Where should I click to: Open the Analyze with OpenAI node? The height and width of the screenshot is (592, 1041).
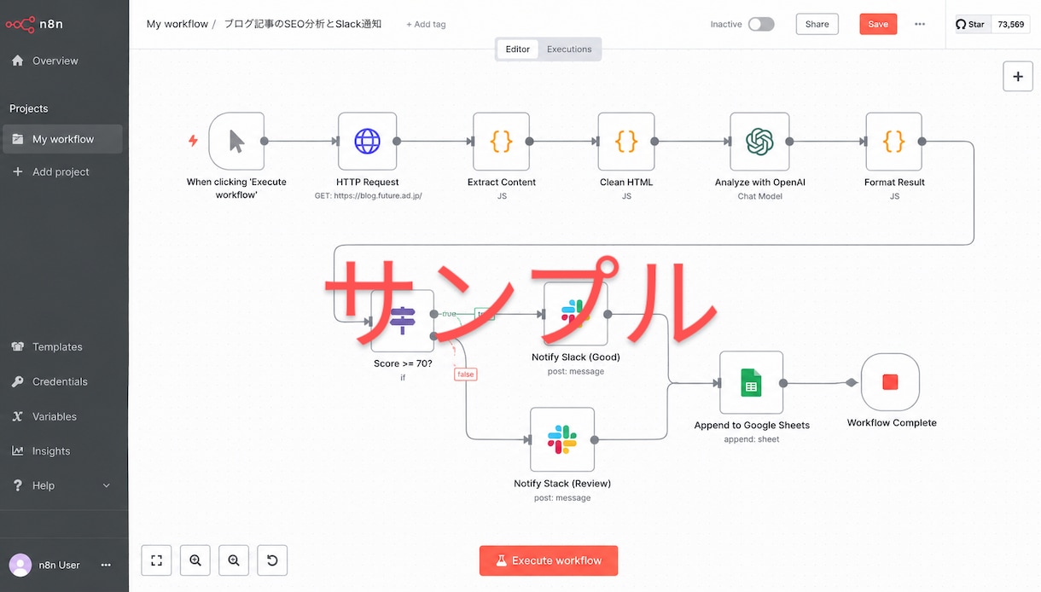pyautogui.click(x=759, y=141)
